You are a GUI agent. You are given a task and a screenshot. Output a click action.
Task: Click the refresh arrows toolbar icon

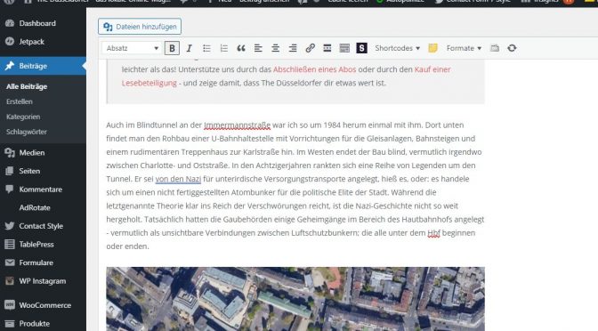coord(512,48)
